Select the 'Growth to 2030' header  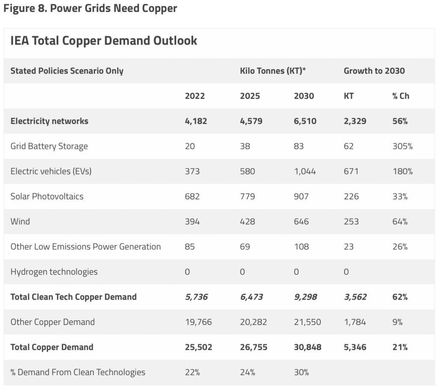click(x=374, y=71)
